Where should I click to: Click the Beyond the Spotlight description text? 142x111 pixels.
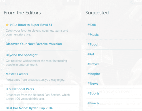pos(36,63)
